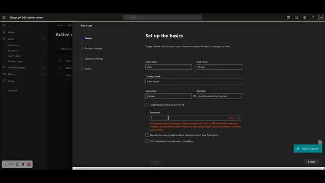Check Automatically create a password
This screenshot has height=183, width=325.
point(147,105)
